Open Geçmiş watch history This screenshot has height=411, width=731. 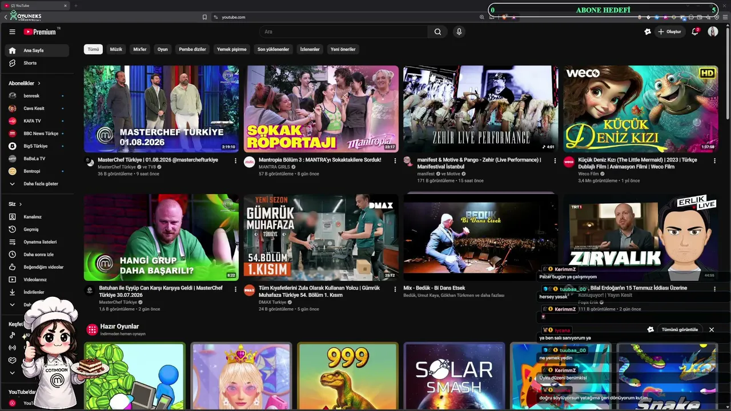(37, 229)
